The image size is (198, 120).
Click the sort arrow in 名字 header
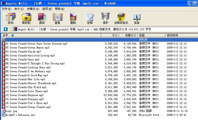[x=13, y=36]
